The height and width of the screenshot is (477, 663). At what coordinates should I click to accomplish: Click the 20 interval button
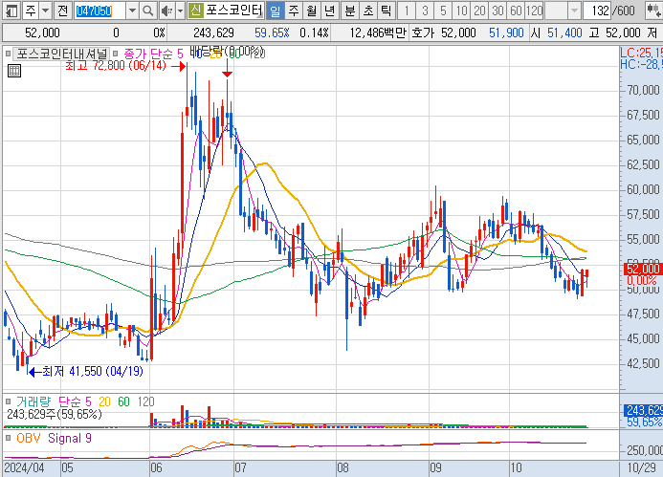click(479, 11)
